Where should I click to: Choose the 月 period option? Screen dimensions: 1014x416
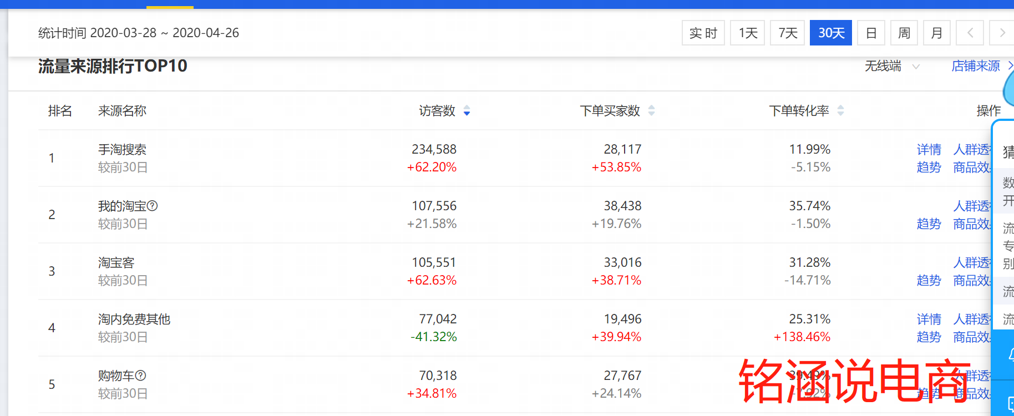tap(937, 33)
